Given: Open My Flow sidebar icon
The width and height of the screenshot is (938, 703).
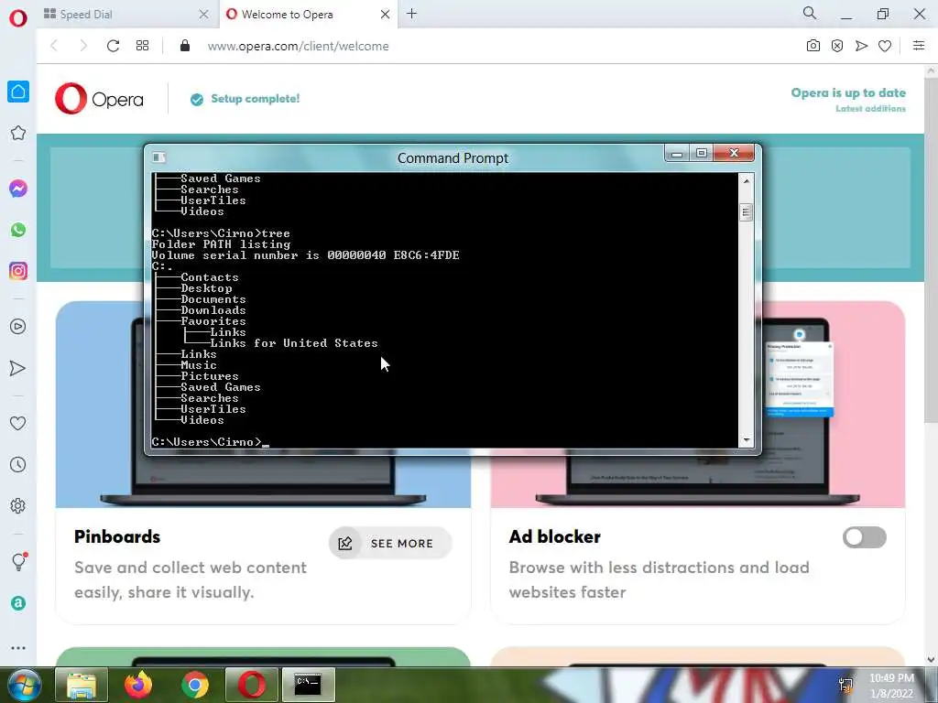Looking at the screenshot, I should pyautogui.click(x=18, y=368).
